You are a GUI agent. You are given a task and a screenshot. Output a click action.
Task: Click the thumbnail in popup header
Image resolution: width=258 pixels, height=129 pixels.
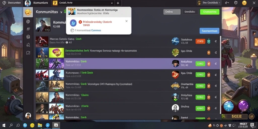point(72,11)
